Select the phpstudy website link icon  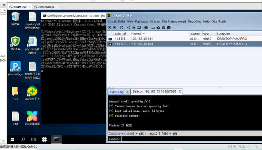tap(32, 46)
